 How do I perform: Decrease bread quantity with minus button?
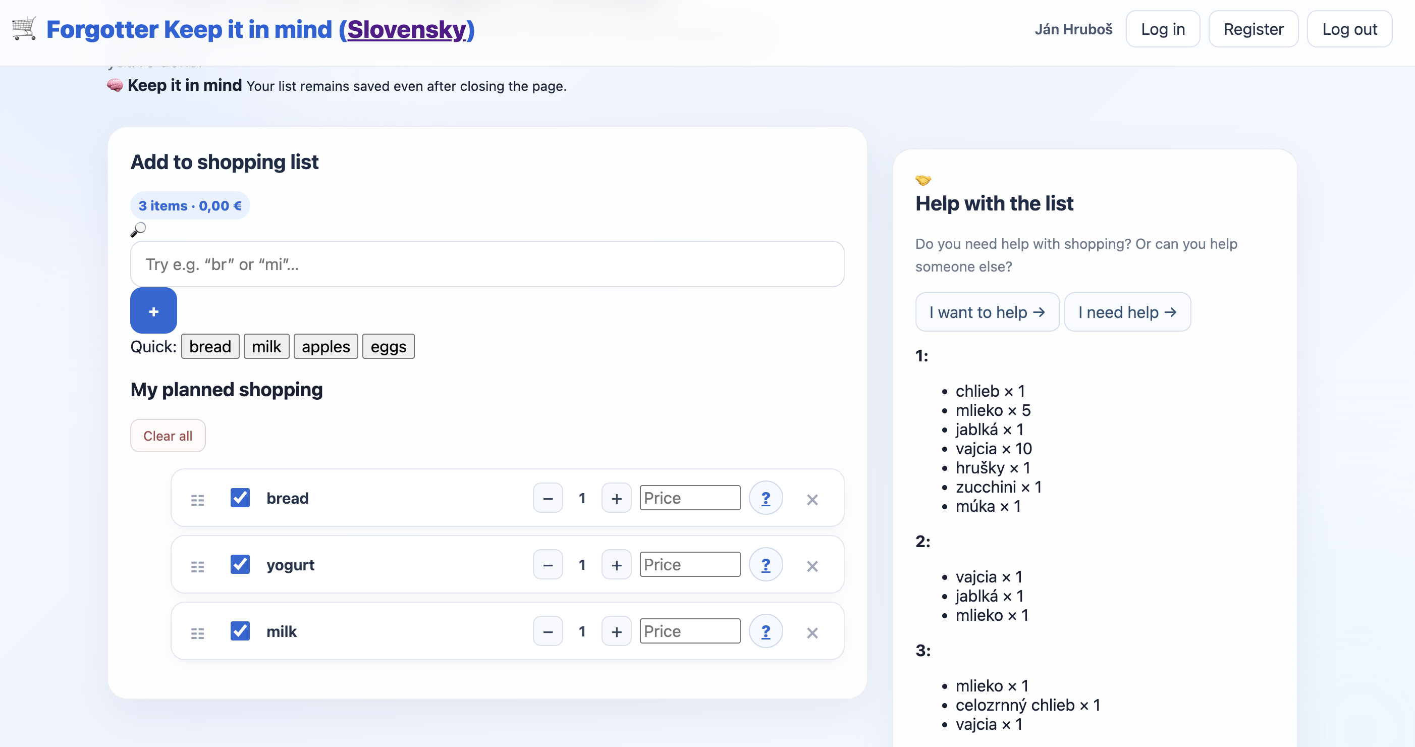pyautogui.click(x=548, y=498)
